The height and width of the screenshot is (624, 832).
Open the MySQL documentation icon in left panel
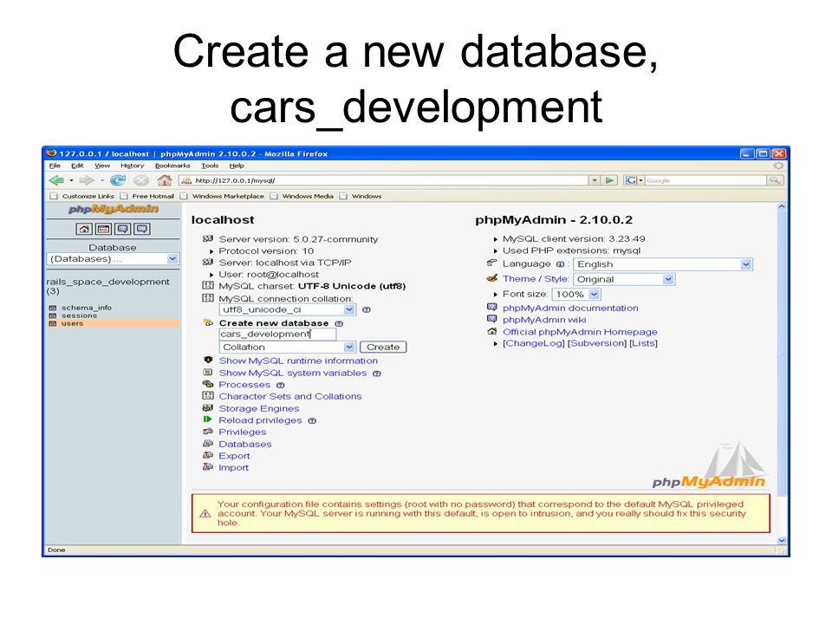(142, 229)
